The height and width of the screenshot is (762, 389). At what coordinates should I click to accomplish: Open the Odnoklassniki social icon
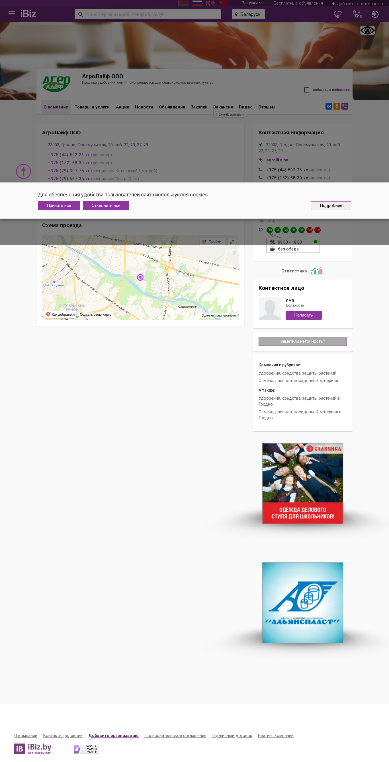click(x=337, y=106)
